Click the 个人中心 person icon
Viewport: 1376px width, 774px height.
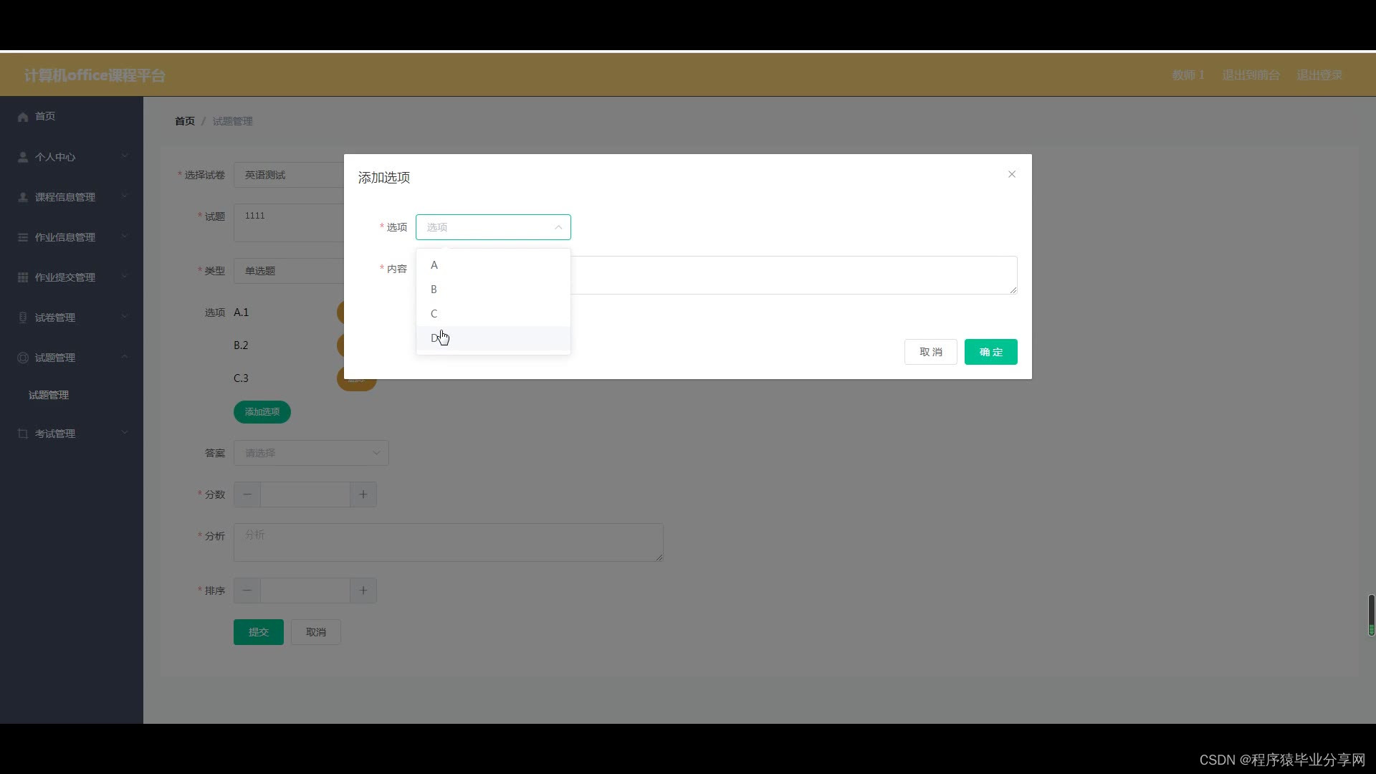tap(23, 157)
